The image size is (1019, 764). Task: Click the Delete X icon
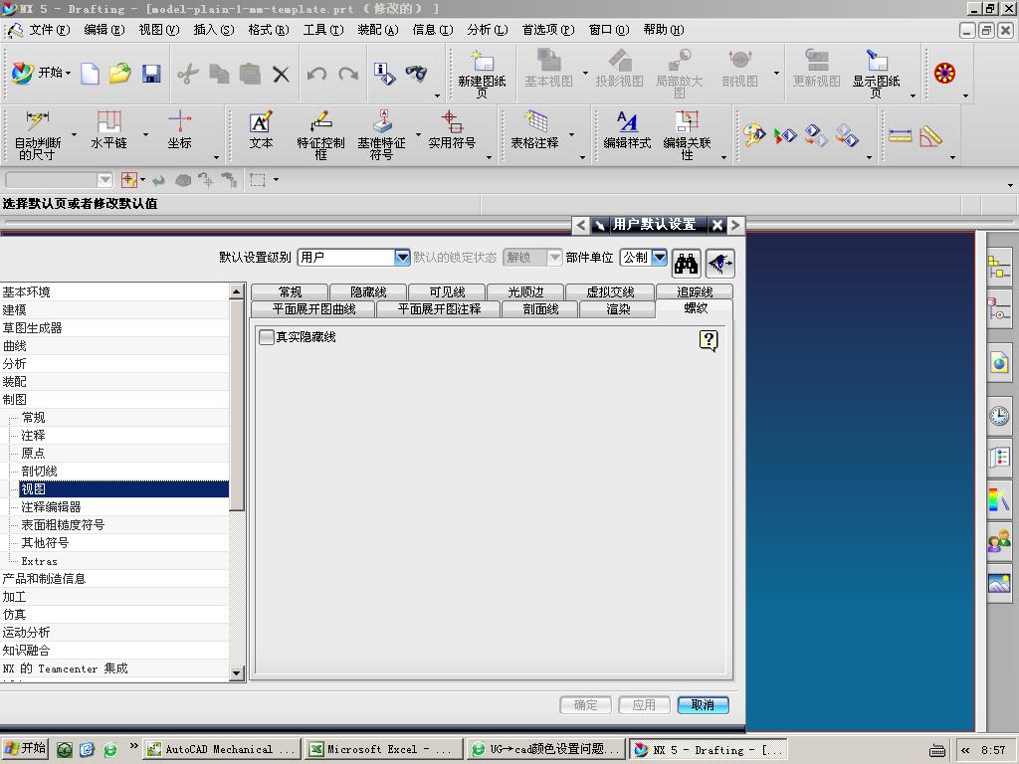(x=281, y=74)
